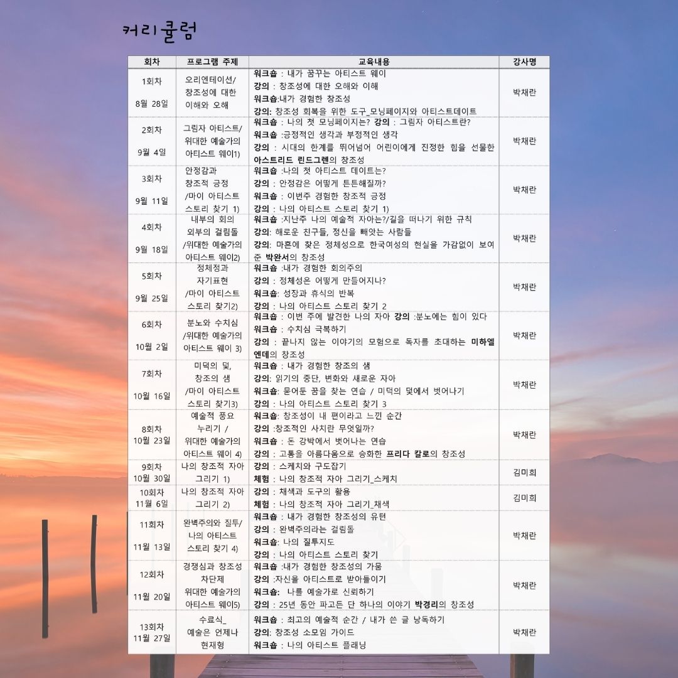The image size is (678, 678).
Task: Click the date '11월 20일'
Action: click(152, 597)
